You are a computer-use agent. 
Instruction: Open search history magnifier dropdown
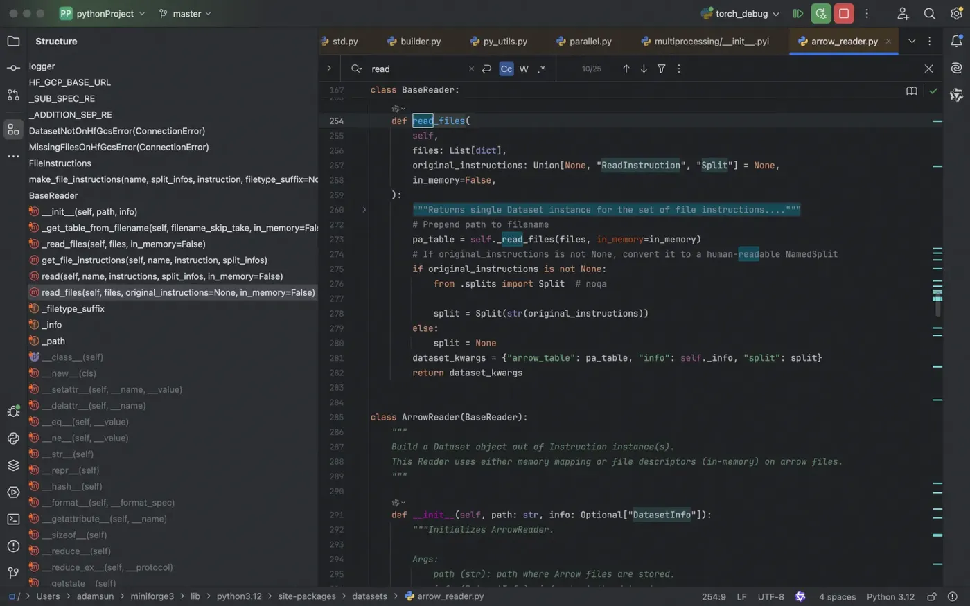357,69
